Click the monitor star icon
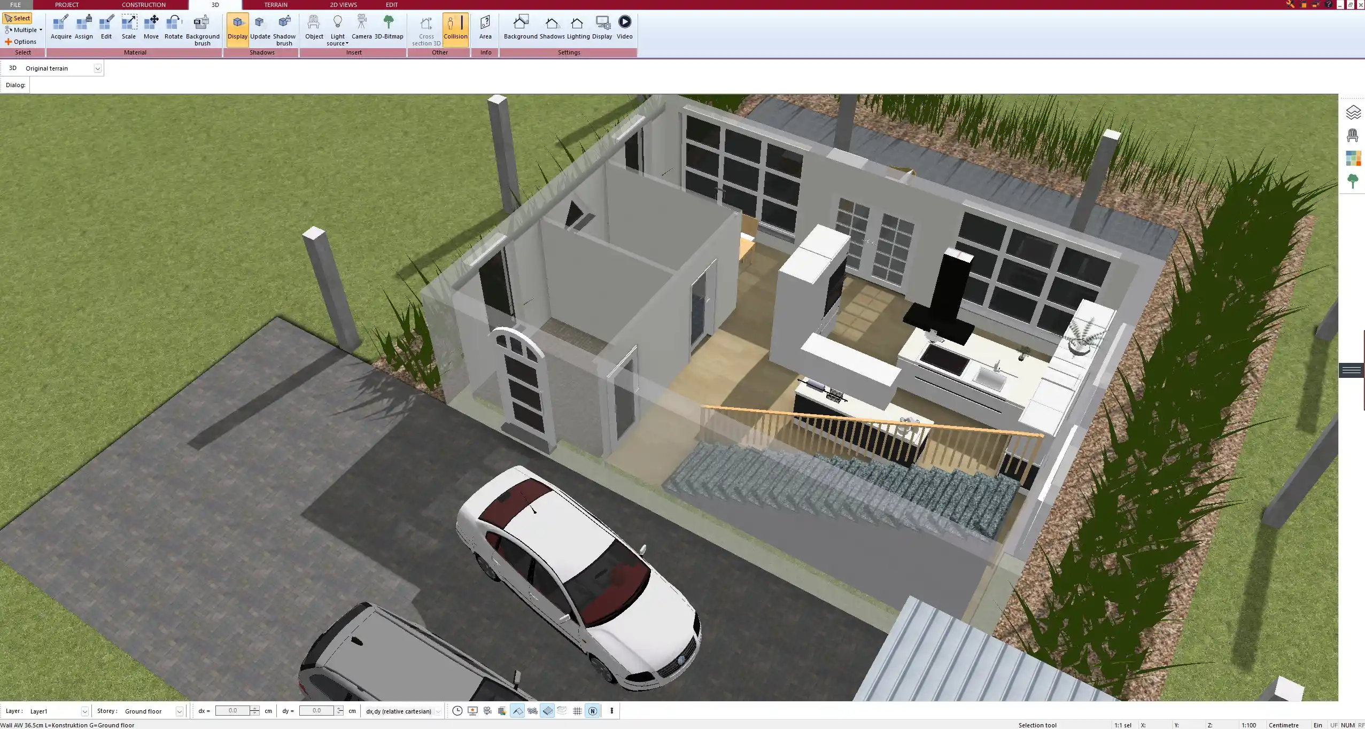The width and height of the screenshot is (1365, 729). click(x=472, y=711)
